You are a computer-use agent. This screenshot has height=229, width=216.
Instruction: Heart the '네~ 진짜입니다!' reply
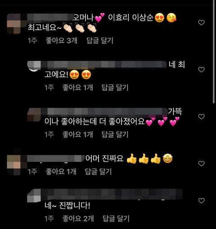[x=201, y=201]
